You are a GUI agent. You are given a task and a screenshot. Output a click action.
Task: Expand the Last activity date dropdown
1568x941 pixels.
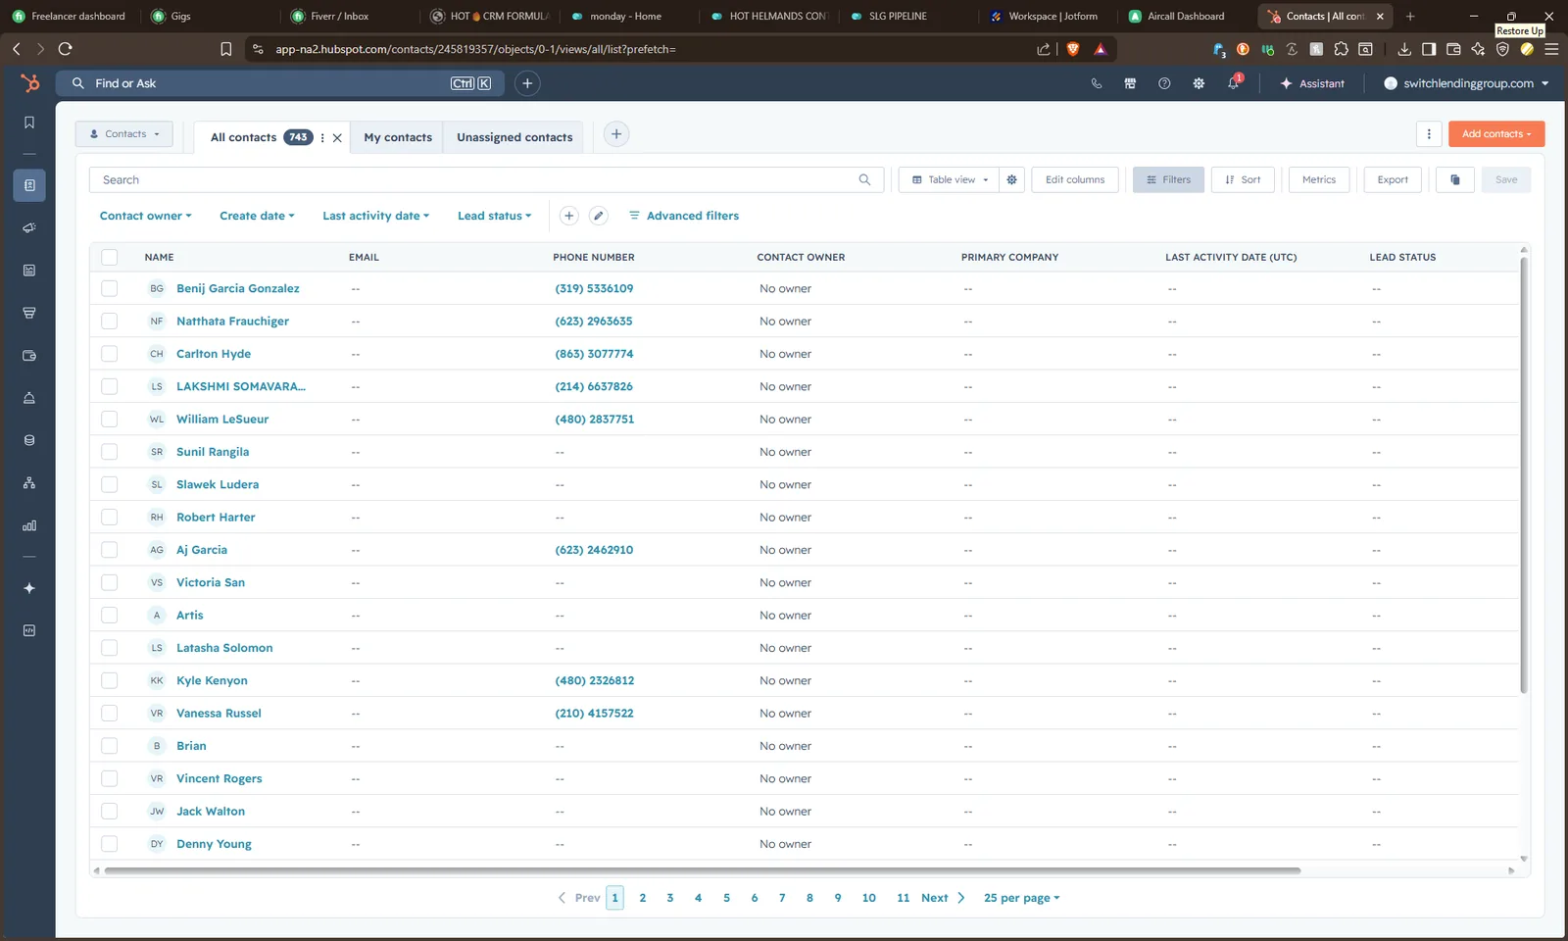click(x=375, y=216)
